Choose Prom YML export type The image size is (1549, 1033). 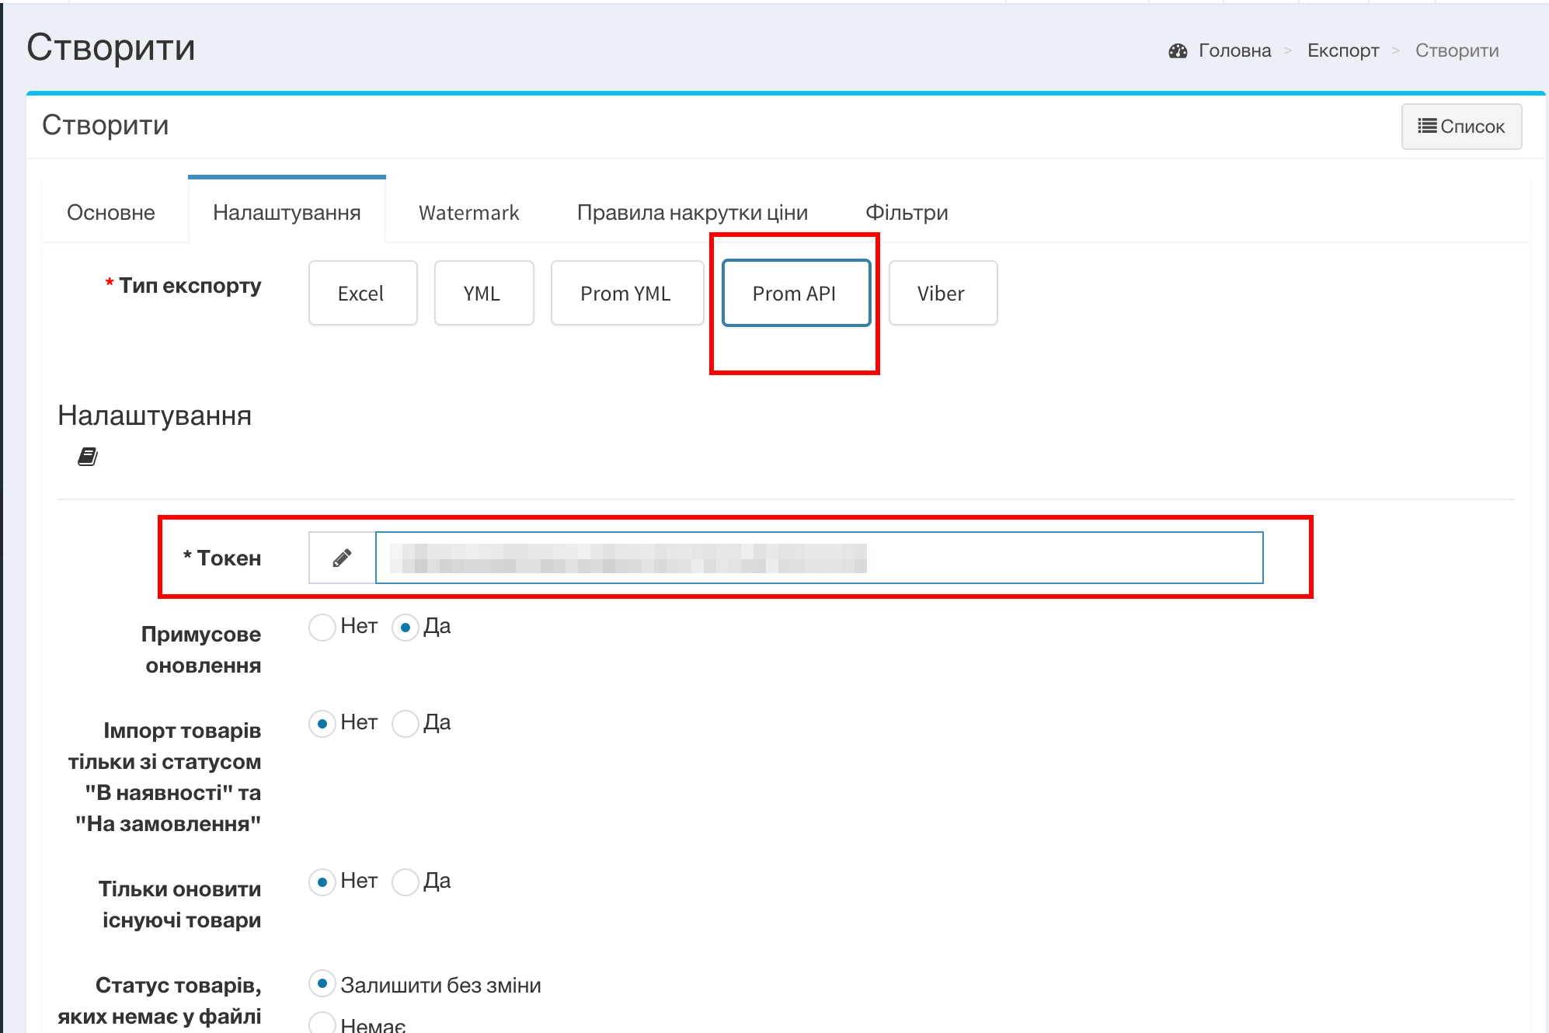(626, 294)
